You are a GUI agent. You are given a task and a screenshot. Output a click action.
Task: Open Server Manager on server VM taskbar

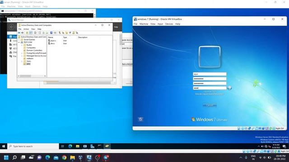coord(92,146)
